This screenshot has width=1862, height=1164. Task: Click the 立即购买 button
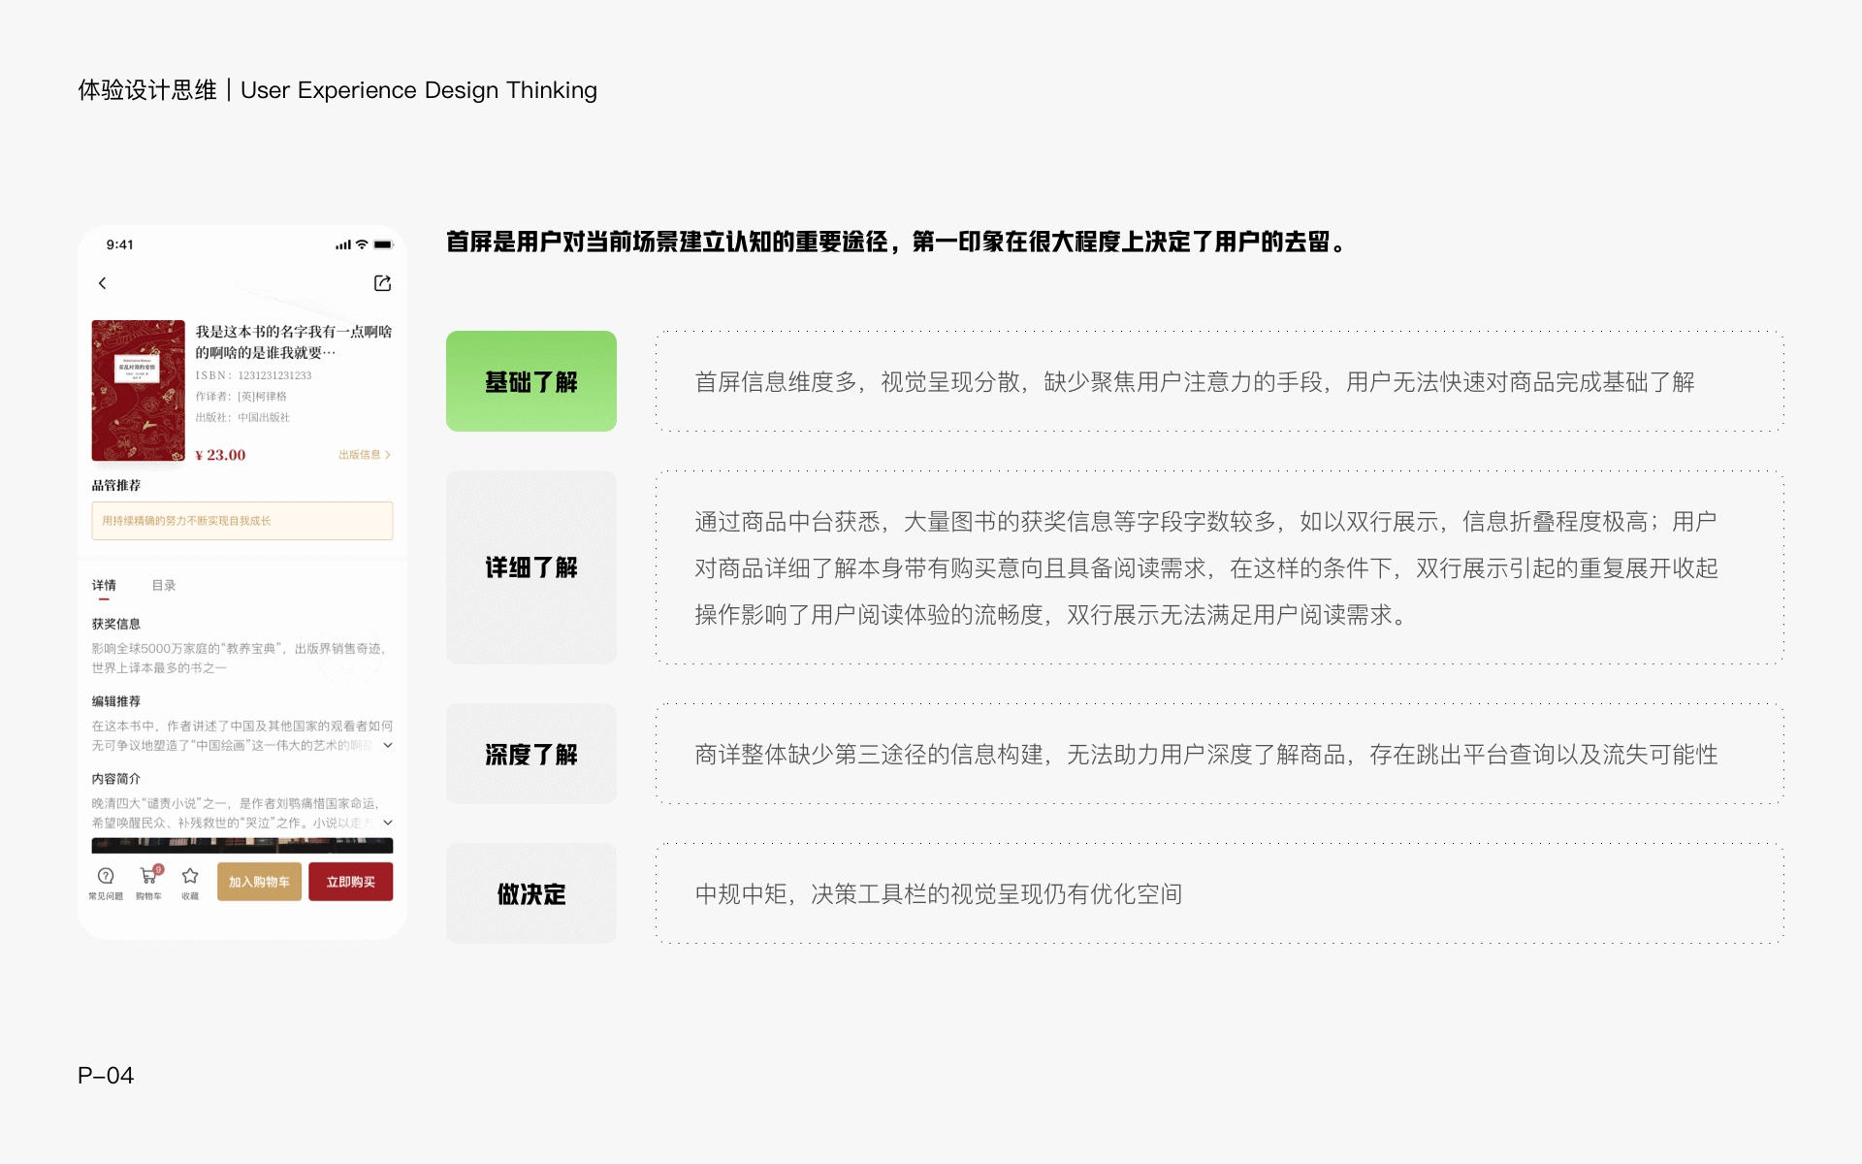coord(351,882)
